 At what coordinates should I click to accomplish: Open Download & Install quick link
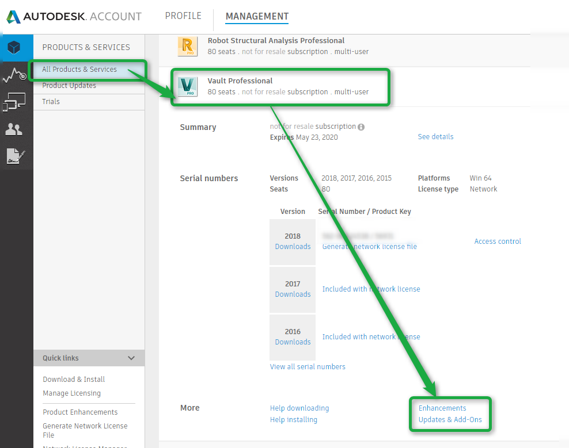(x=74, y=380)
